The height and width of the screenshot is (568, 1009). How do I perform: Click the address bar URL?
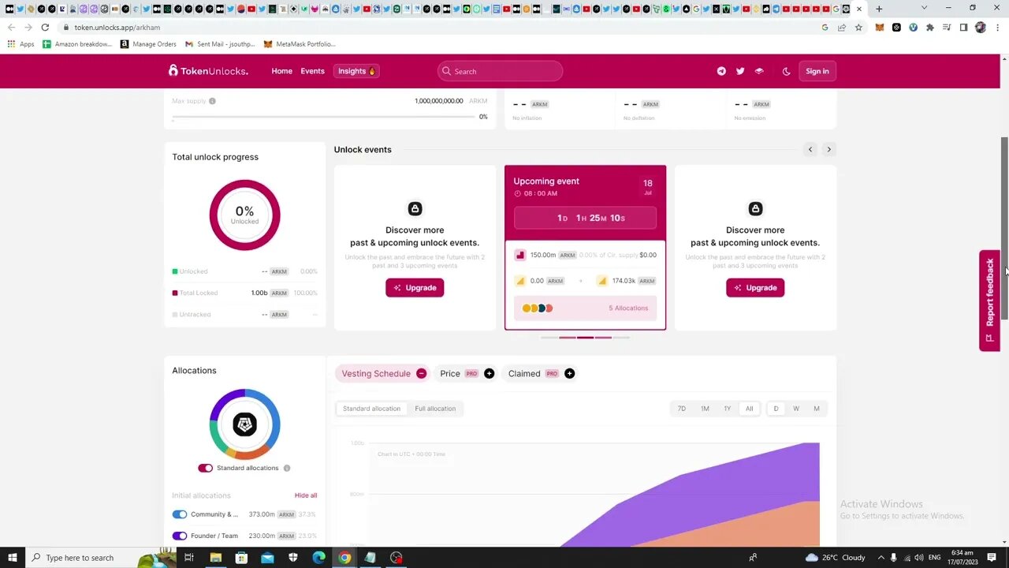tap(117, 27)
